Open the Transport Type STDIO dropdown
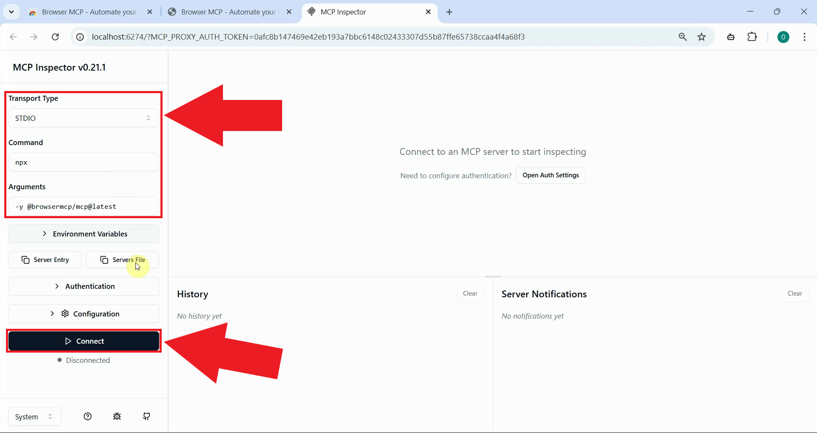 click(83, 118)
